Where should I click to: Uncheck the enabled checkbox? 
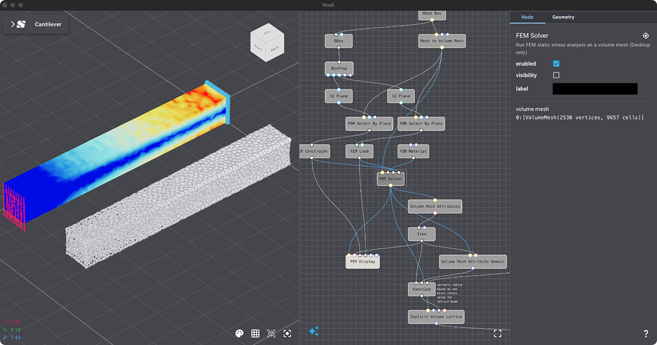tap(556, 64)
